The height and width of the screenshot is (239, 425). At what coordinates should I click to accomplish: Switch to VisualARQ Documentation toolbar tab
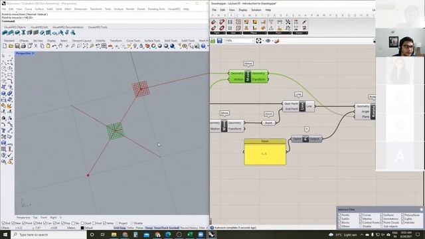[x=68, y=27]
